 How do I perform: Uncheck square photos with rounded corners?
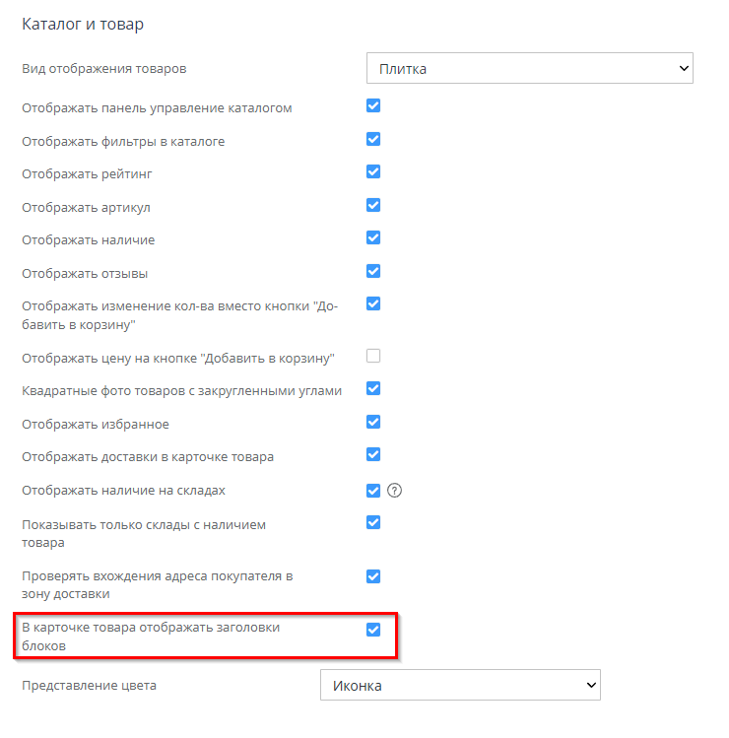(x=373, y=389)
